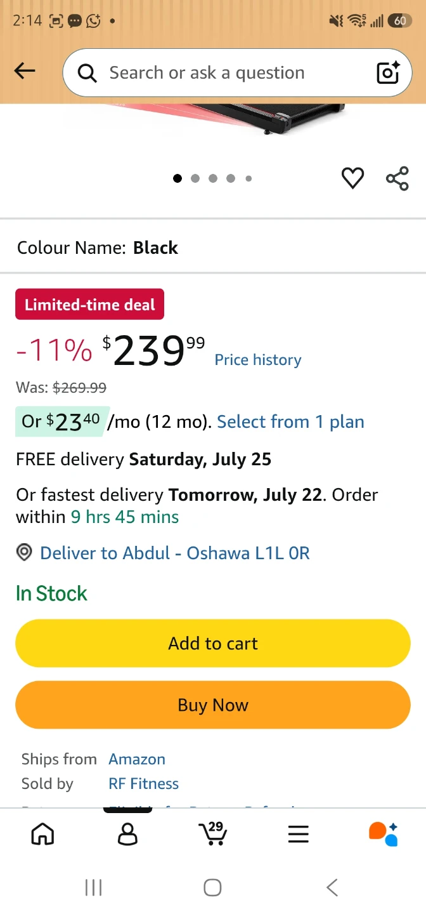426x914 pixels.
Task: Open the camera lens search icon
Action: click(x=388, y=73)
